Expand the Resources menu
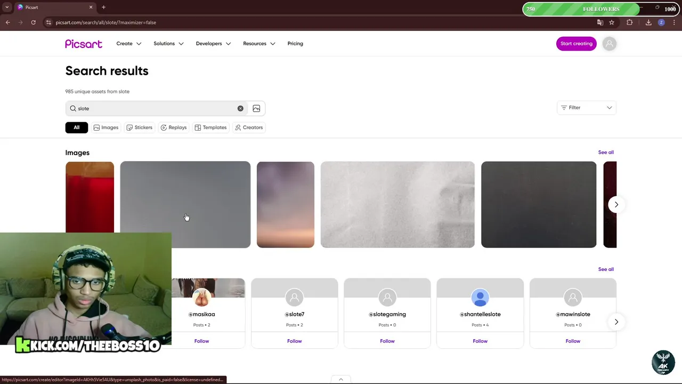The height and width of the screenshot is (384, 682). point(259,44)
